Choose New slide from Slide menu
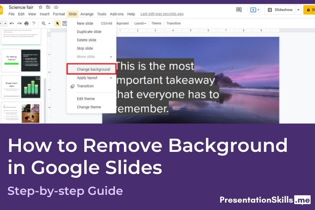The width and height of the screenshot is (315, 210). (92, 23)
